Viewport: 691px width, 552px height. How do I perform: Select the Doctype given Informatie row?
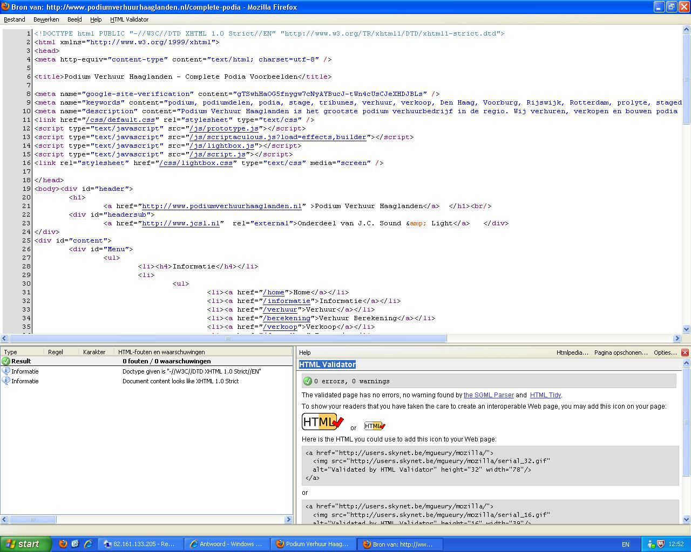146,371
